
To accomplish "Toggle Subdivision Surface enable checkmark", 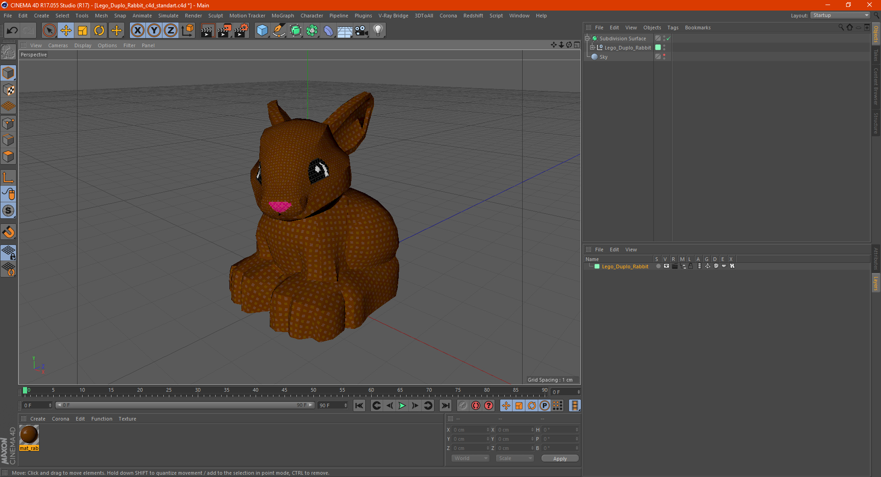I will [669, 39].
